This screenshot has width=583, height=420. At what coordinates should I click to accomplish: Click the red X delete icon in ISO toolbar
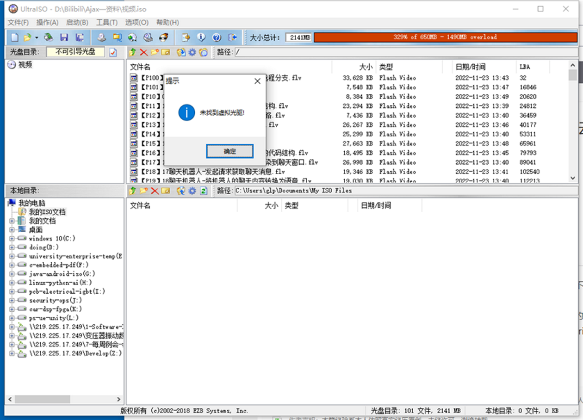143,52
